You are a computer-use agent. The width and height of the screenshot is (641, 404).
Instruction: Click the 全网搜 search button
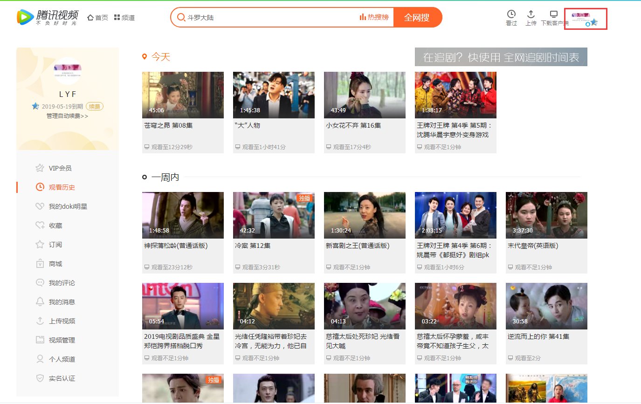pos(417,17)
